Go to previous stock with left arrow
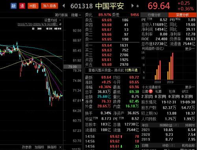Viewport: 197px width, 150px height. coord(64,6)
